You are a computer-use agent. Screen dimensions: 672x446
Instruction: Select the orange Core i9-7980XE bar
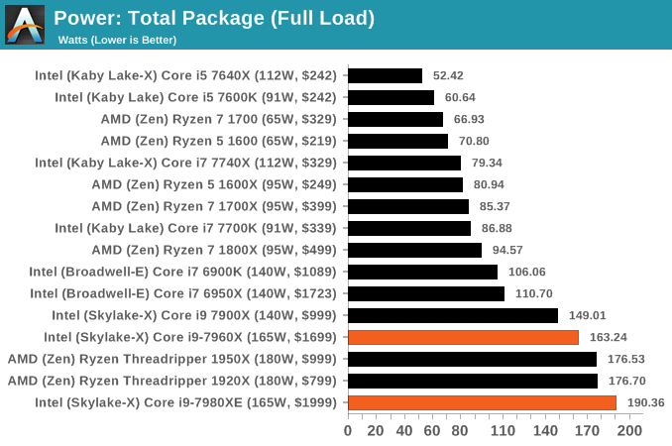[x=482, y=402]
